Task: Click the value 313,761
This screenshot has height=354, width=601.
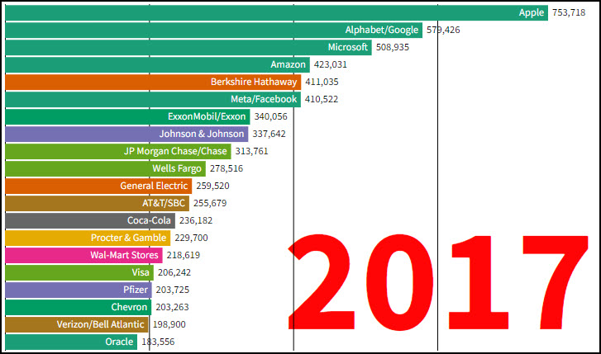Action: pyautogui.click(x=252, y=151)
